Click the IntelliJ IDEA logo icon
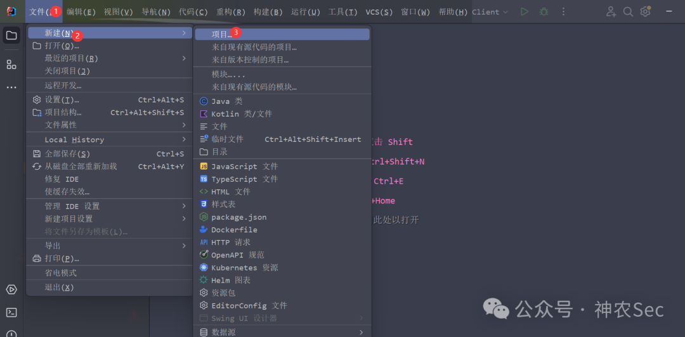 pyautogui.click(x=11, y=11)
